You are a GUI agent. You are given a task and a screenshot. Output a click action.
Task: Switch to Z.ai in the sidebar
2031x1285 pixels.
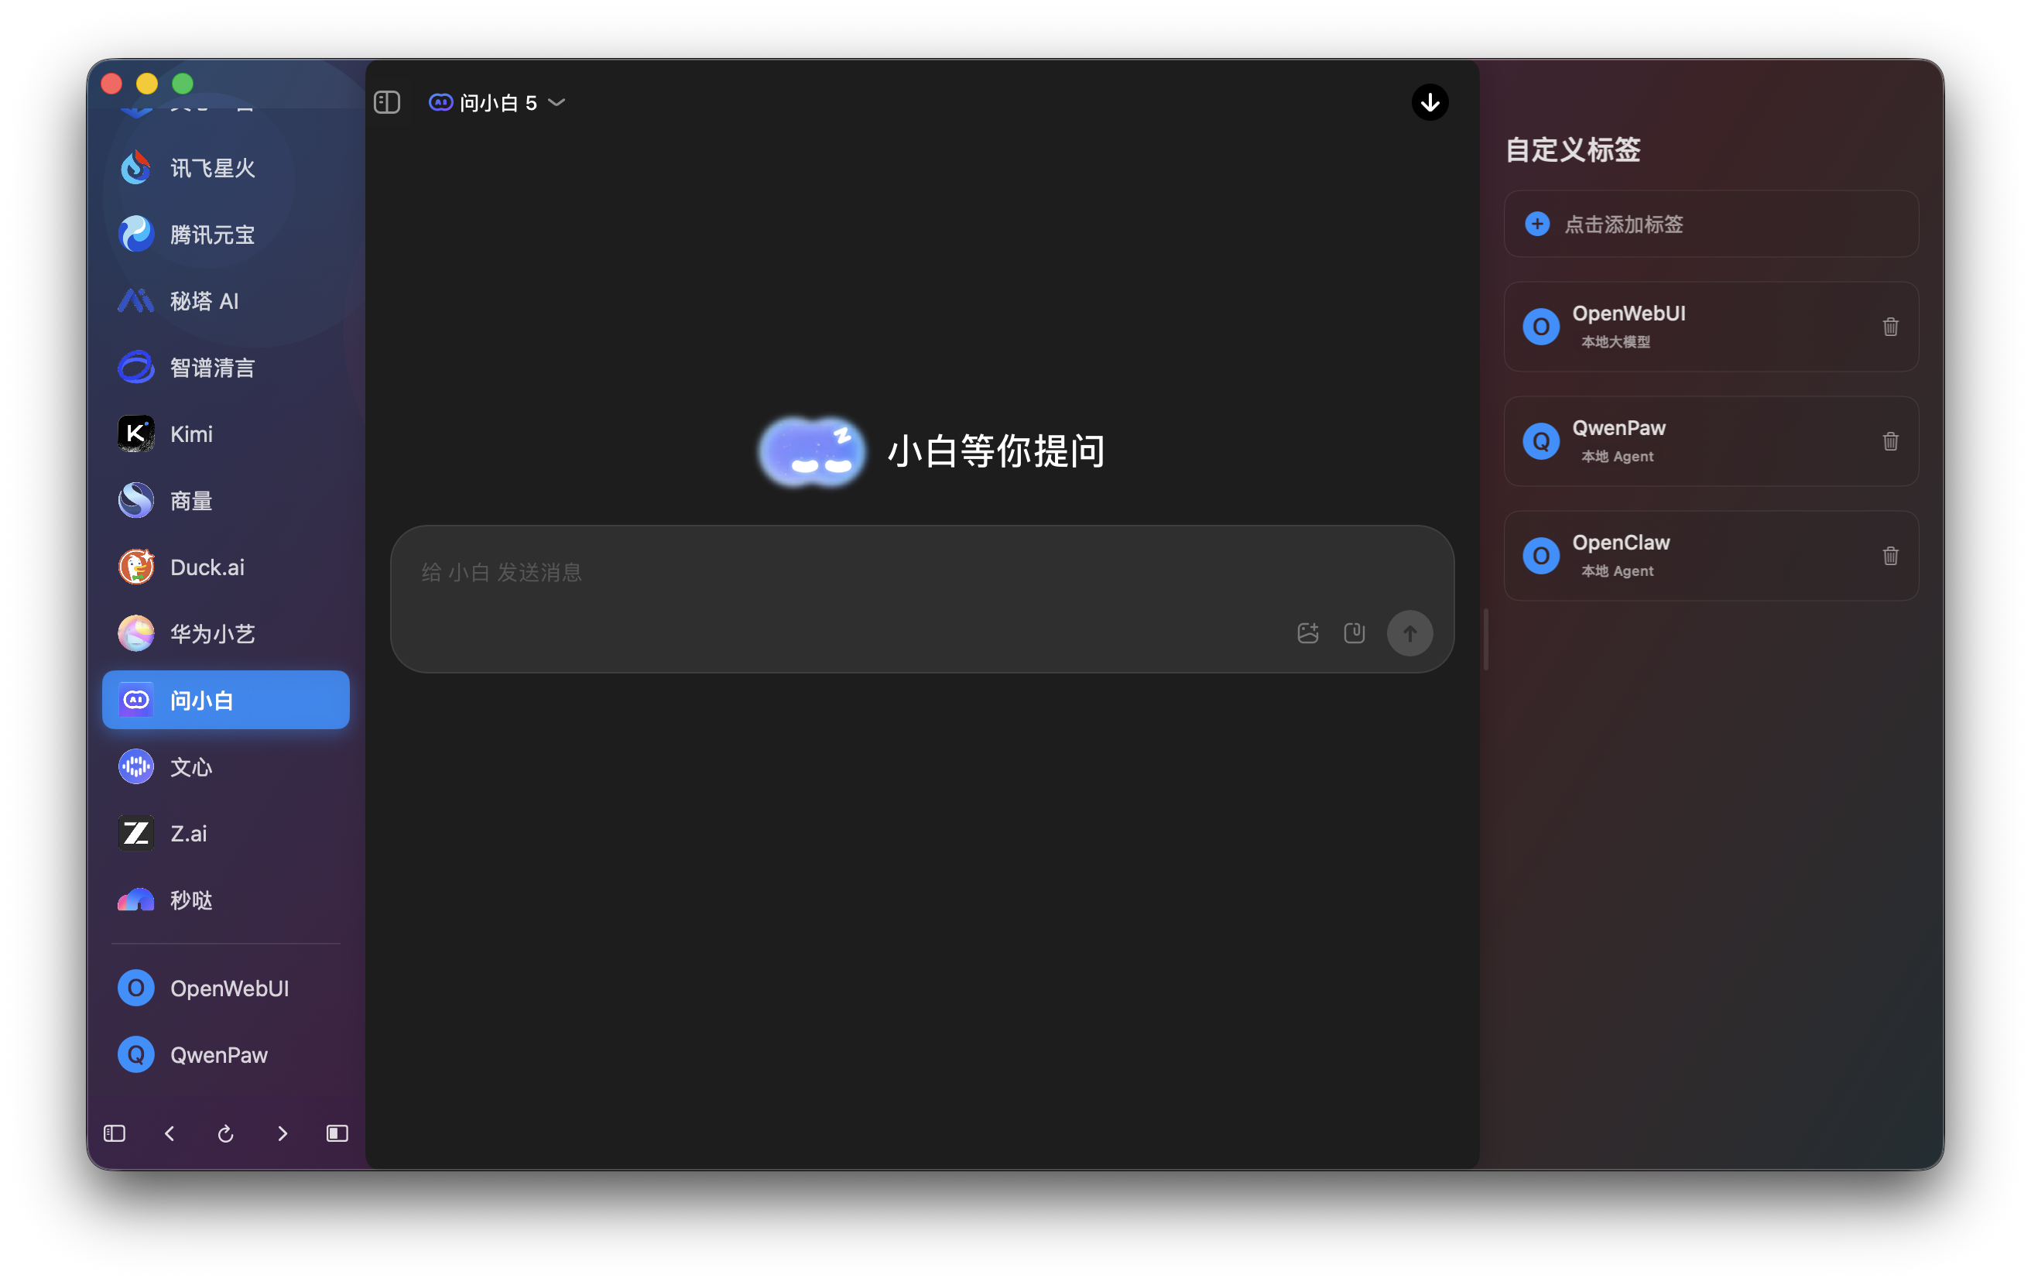coord(225,834)
